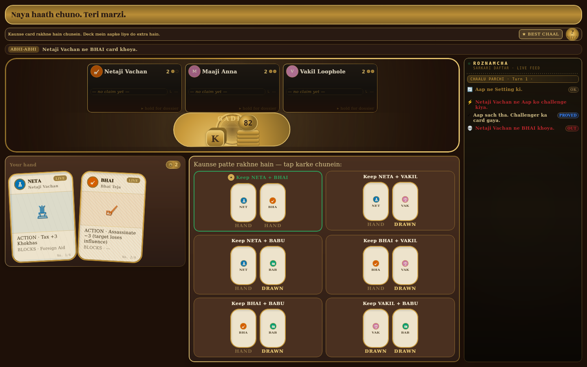
Task: Click the PROVED badge in the log
Action: (568, 115)
